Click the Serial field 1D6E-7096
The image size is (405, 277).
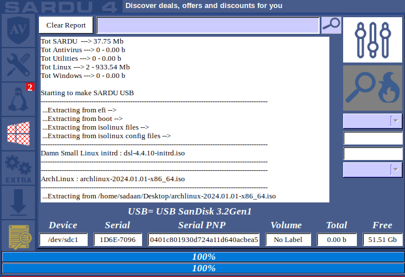point(117,240)
